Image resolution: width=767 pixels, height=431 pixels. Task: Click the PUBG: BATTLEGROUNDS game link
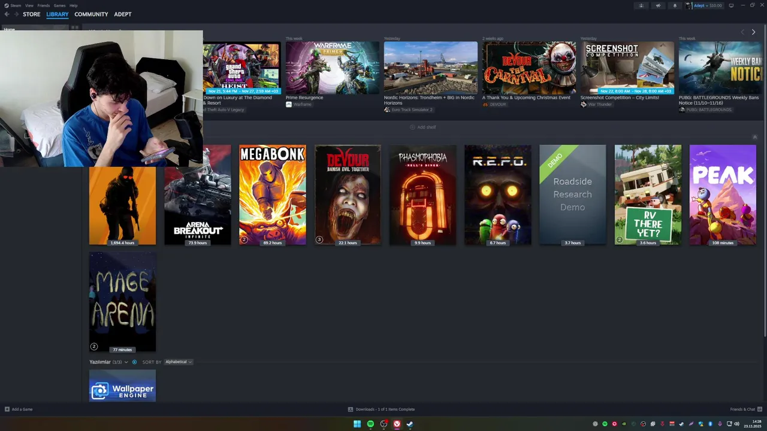705,110
